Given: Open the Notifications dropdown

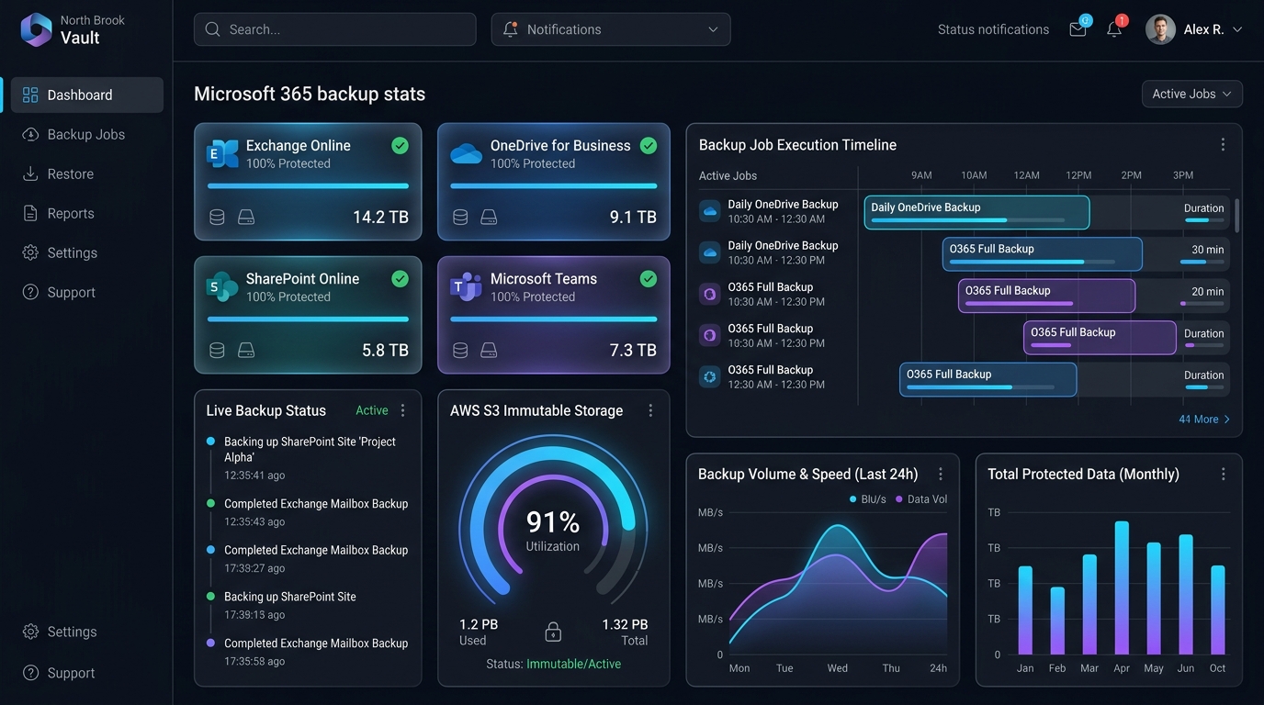Looking at the screenshot, I should coord(611,29).
